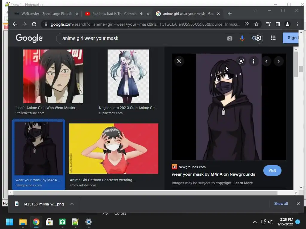Open the volume control in system tray

click(270, 222)
